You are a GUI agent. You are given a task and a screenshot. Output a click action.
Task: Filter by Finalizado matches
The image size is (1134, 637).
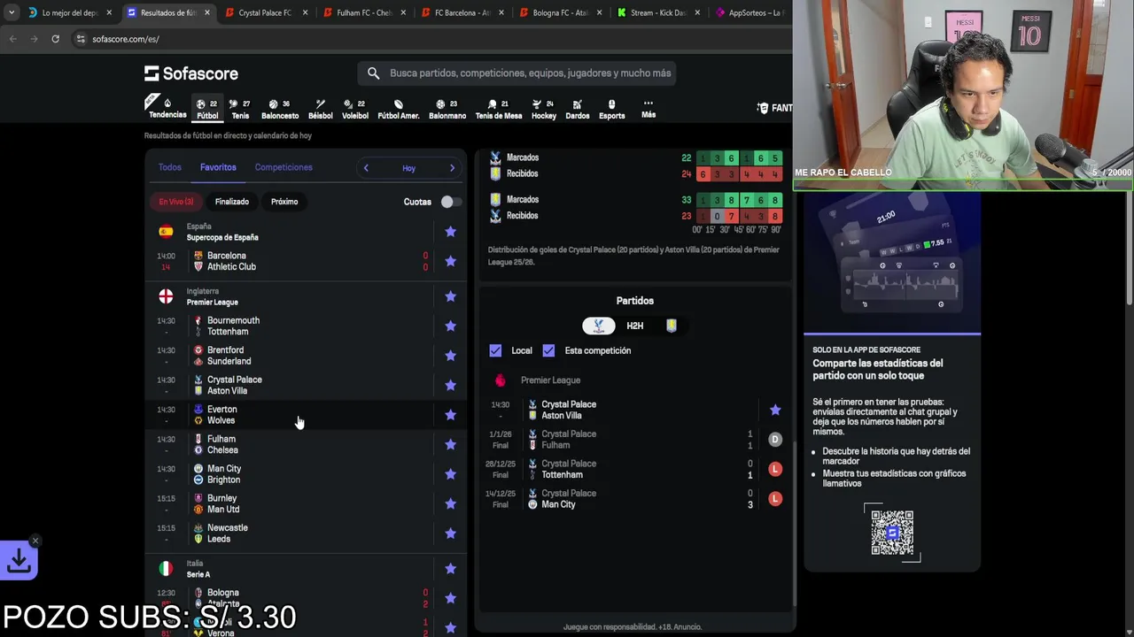pos(231,202)
